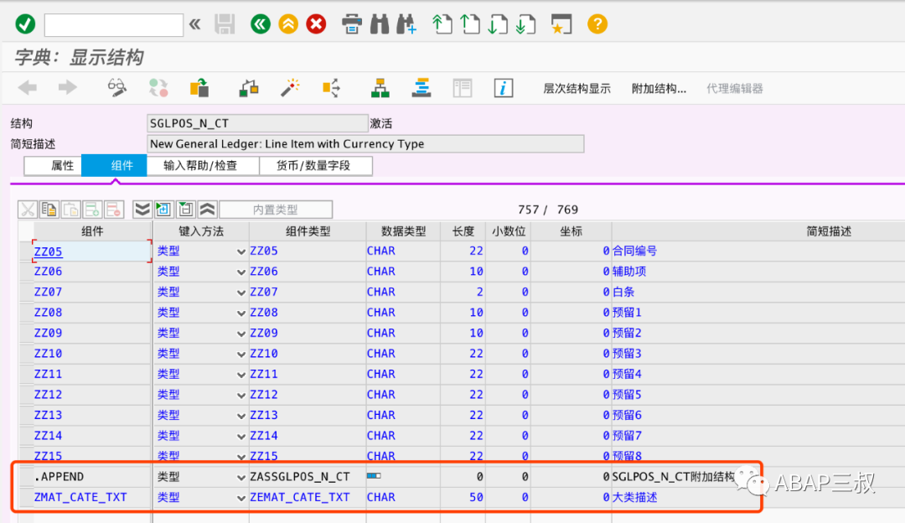Click the green checkmark Enter icon
Image resolution: width=905 pixels, height=523 pixels.
25,24
